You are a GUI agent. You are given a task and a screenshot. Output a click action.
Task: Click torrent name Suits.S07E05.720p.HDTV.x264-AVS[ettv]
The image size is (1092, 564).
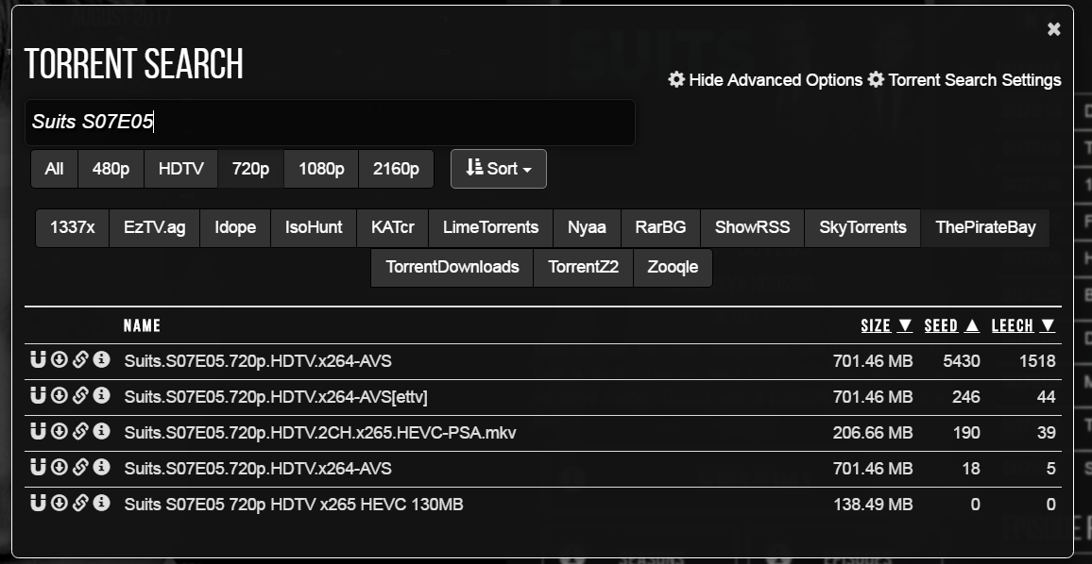coord(276,397)
